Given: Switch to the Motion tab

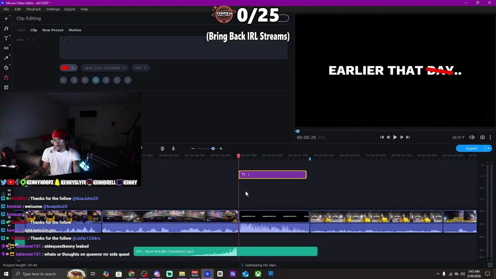Looking at the screenshot, I should (x=75, y=30).
